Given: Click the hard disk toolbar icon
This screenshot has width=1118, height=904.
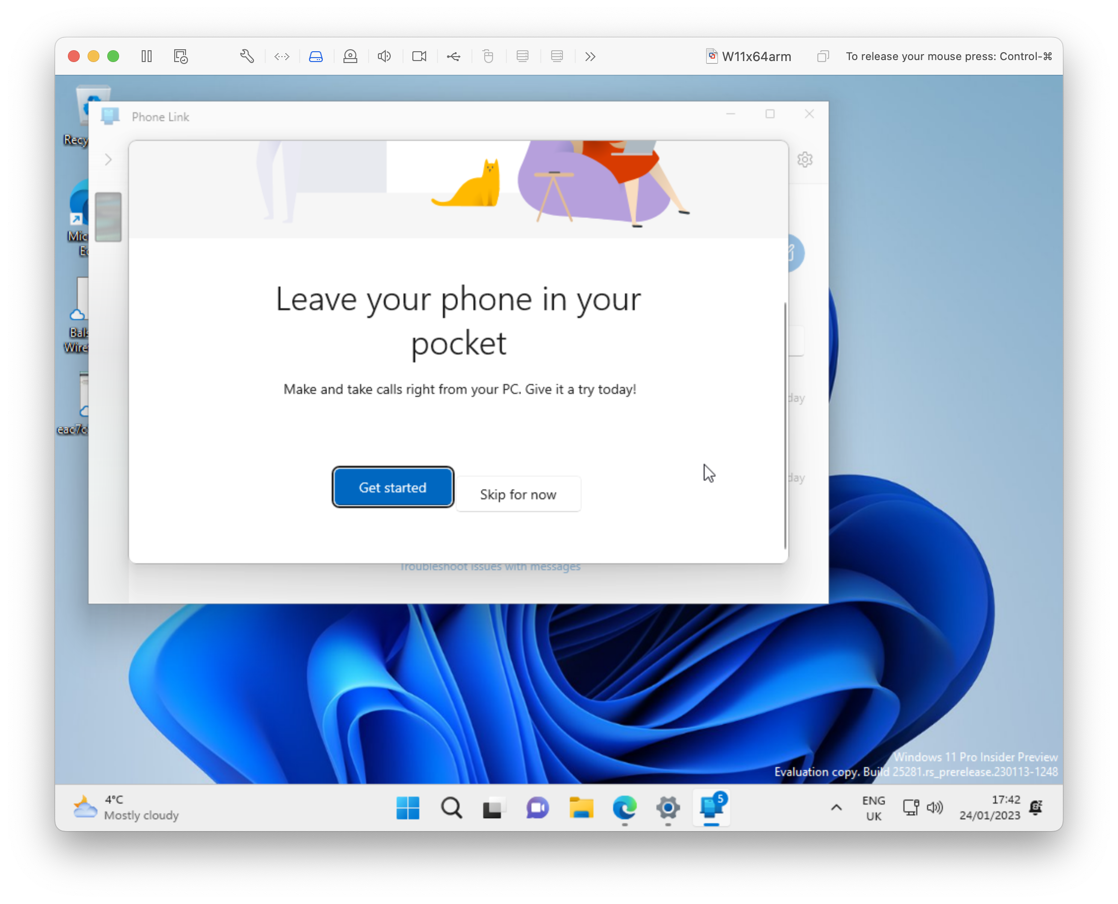Looking at the screenshot, I should 316,56.
